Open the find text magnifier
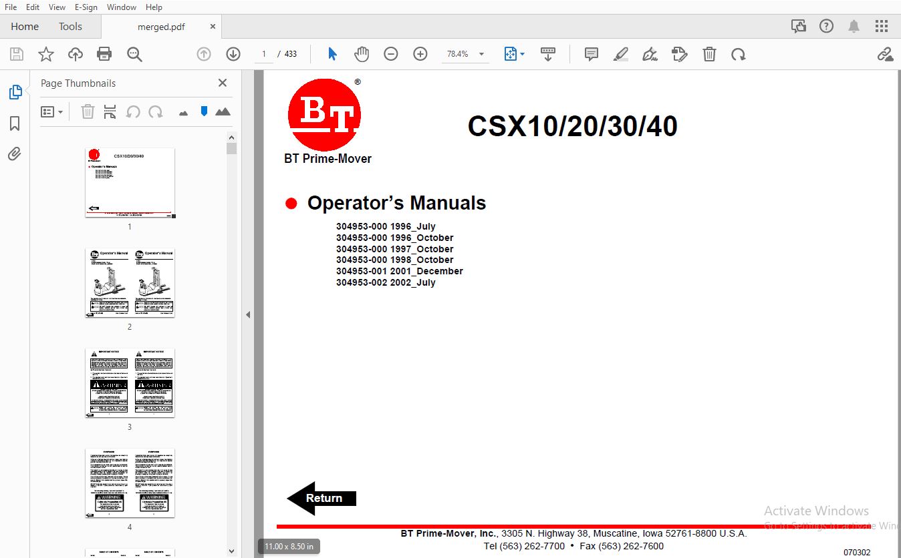Screen dimensions: 901x558 click(134, 54)
